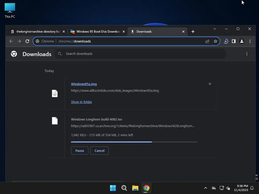Open taskbar Search

pyautogui.click(x=124, y=188)
